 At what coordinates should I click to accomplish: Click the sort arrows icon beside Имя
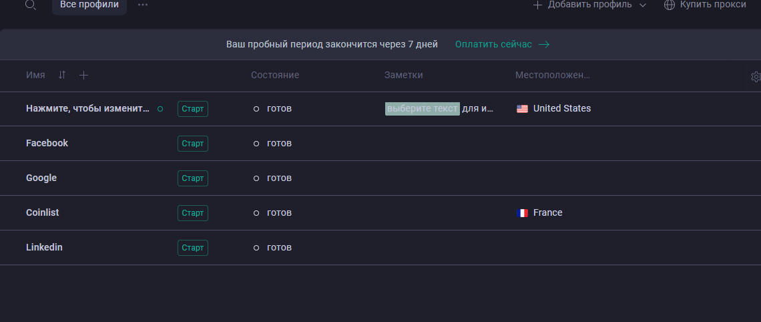click(x=62, y=75)
